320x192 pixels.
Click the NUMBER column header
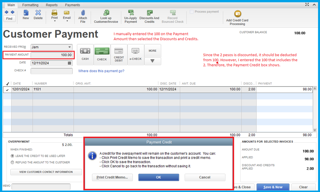tap(41, 83)
